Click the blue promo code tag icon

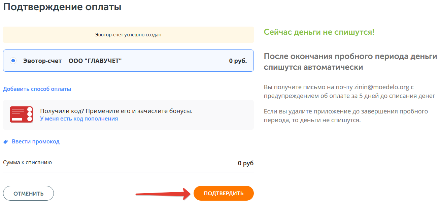tap(5, 142)
